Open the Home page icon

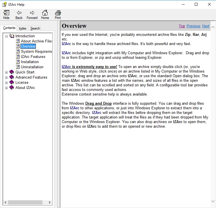coord(45,15)
